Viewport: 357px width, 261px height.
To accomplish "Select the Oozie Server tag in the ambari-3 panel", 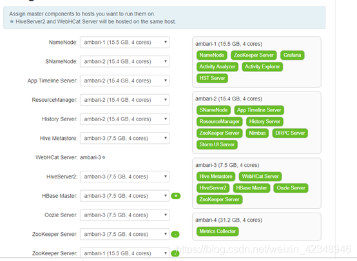I will [291, 188].
